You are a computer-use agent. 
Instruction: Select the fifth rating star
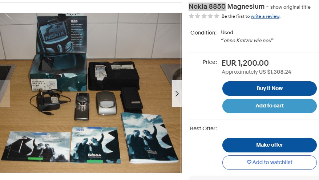(x=217, y=16)
